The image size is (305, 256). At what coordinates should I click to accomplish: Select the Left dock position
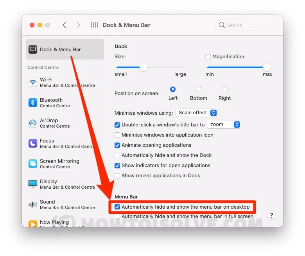tap(173, 89)
